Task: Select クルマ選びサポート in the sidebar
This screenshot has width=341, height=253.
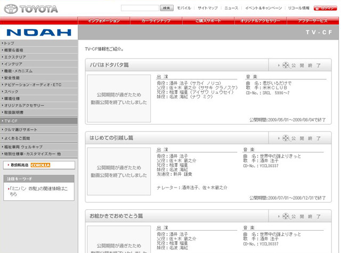Action: pyautogui.click(x=39, y=130)
